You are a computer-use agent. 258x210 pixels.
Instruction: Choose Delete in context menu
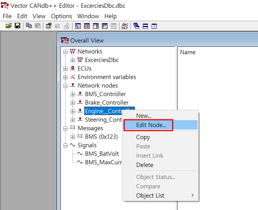click(x=161, y=165)
